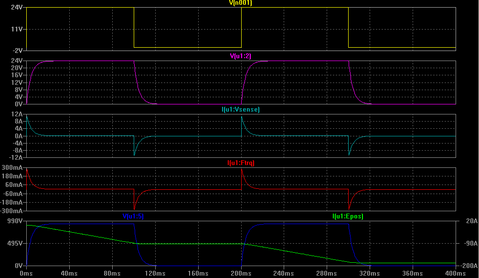Select the red I(u1:Ftrq) trace label
The height and width of the screenshot is (278, 479).
point(241,163)
